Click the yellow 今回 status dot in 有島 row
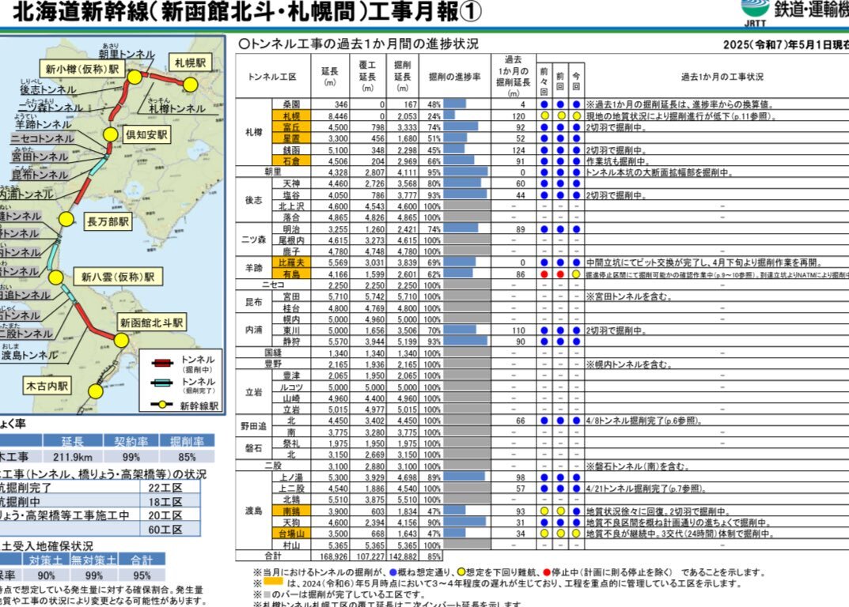The width and height of the screenshot is (849, 607). [x=576, y=274]
